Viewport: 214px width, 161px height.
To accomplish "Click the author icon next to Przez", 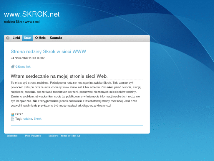I will pos(13,114).
